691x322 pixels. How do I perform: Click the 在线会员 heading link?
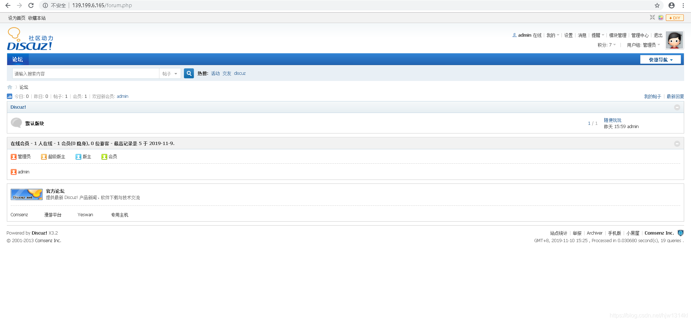(20, 144)
